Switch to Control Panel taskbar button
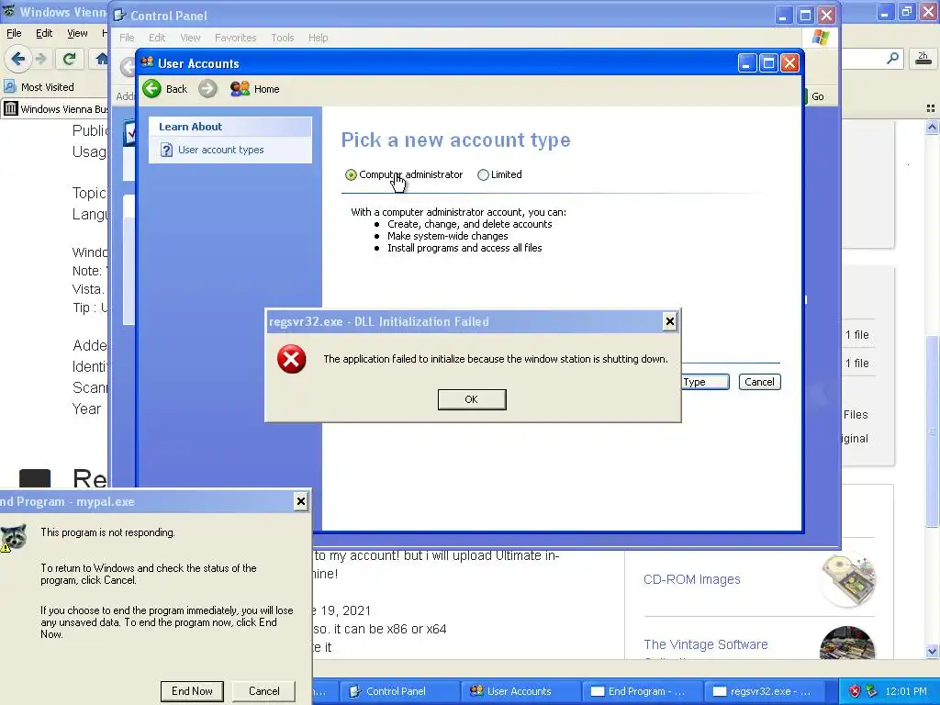 [399, 691]
